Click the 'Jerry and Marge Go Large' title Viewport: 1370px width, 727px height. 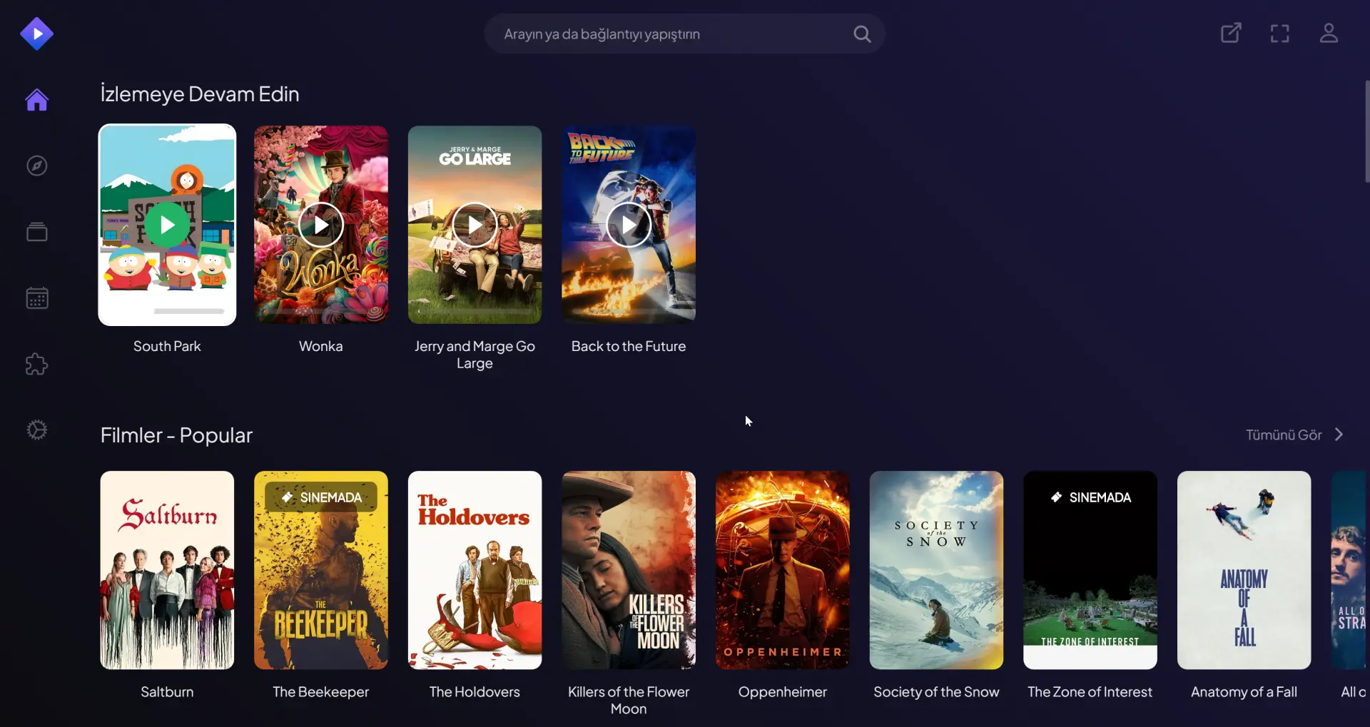coord(475,355)
